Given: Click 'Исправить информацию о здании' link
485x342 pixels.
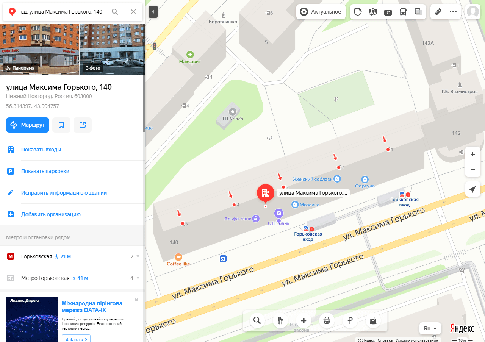Looking at the screenshot, I should point(64,193).
